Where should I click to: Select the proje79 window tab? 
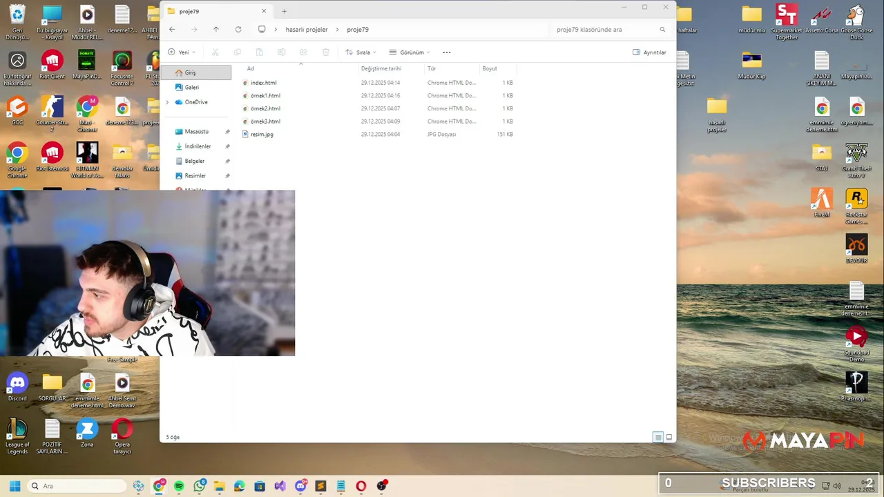coord(217,11)
